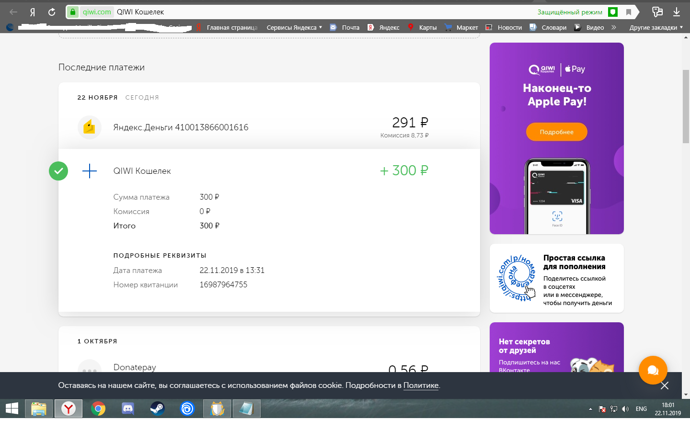Open the Uplay swirl icon on taskbar
The width and height of the screenshot is (690, 431).
[x=187, y=408]
